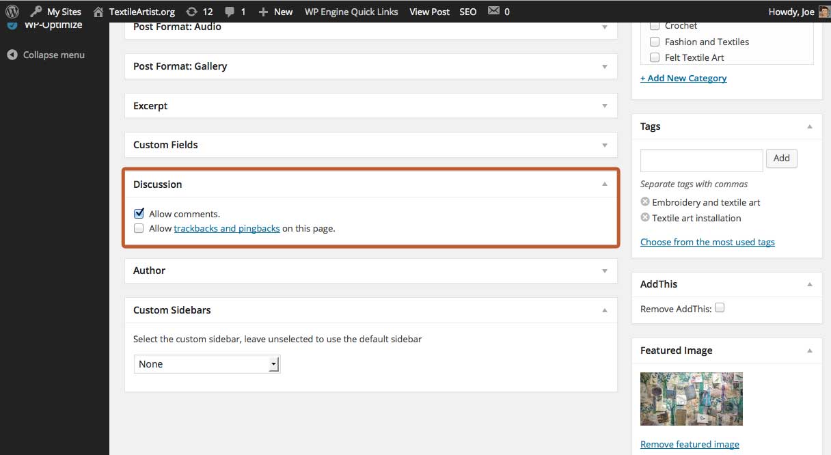Viewport: 831px width, 455px height.
Task: Click + Add New Category link
Action: point(683,78)
